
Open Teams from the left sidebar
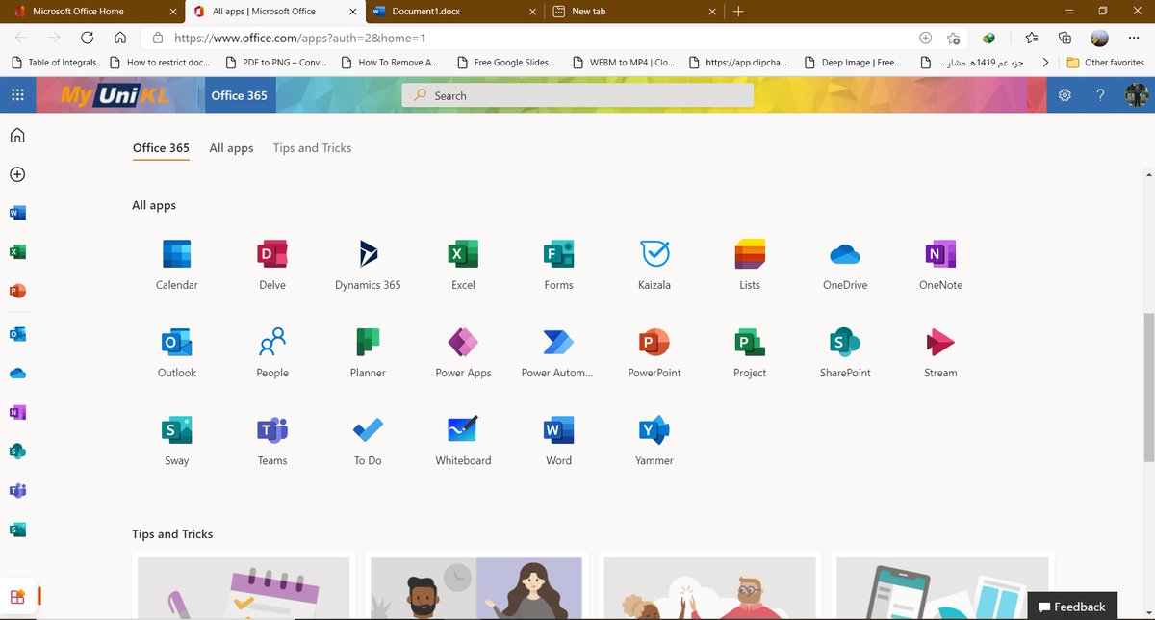[x=17, y=490]
